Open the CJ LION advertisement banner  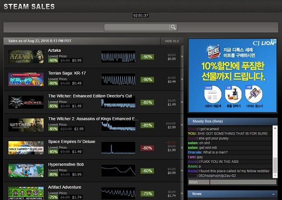pyautogui.click(x=232, y=75)
